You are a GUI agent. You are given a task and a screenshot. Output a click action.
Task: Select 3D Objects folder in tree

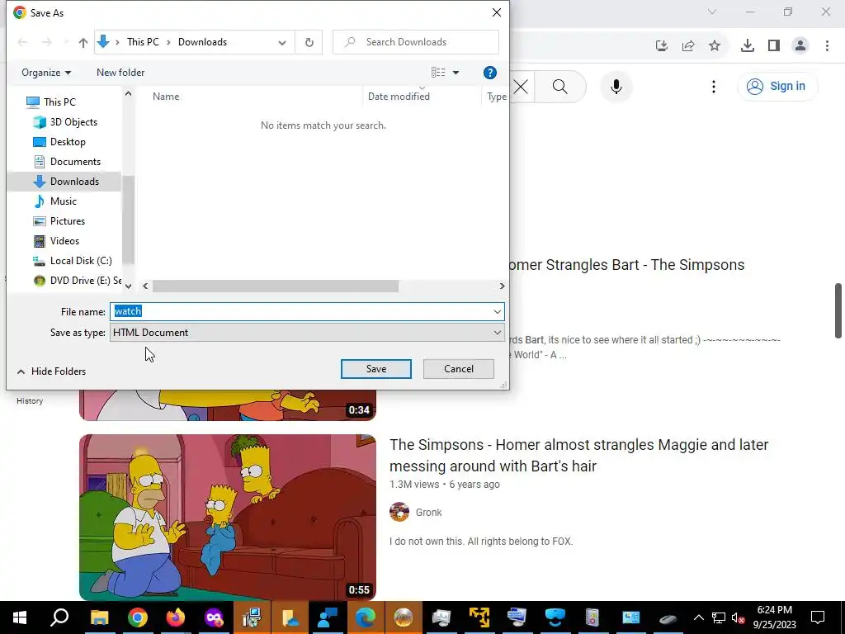click(x=73, y=122)
